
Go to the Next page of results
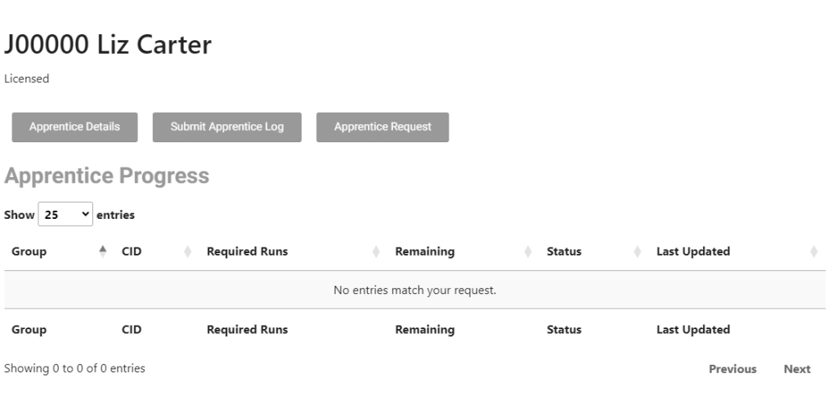tap(797, 369)
